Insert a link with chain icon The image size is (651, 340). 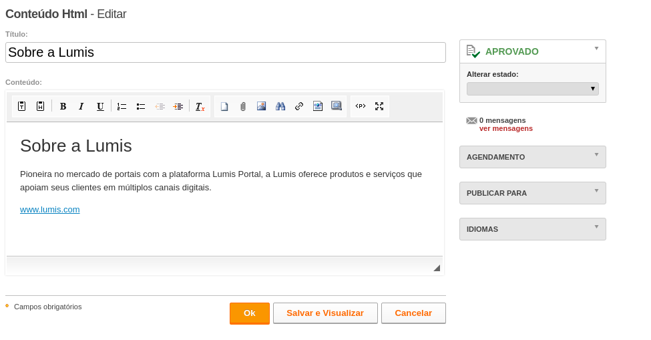[x=299, y=106]
